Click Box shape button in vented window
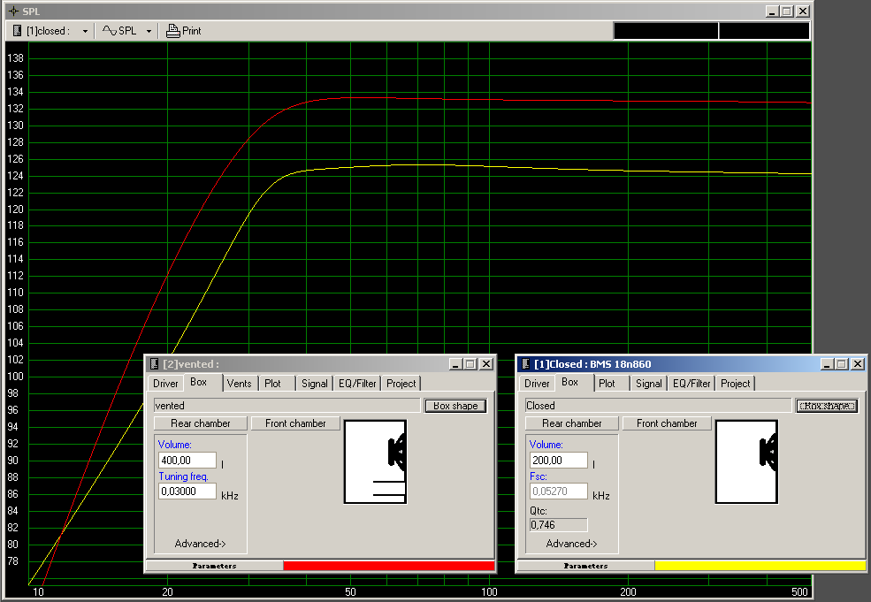Screen dimensions: 871x602 [455, 406]
